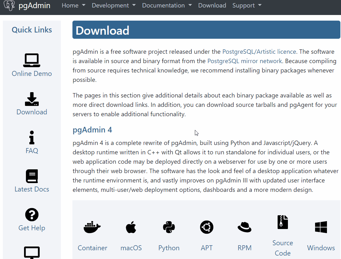Open the Windows download link label
Screen dimensions: 341x259
coord(321,248)
